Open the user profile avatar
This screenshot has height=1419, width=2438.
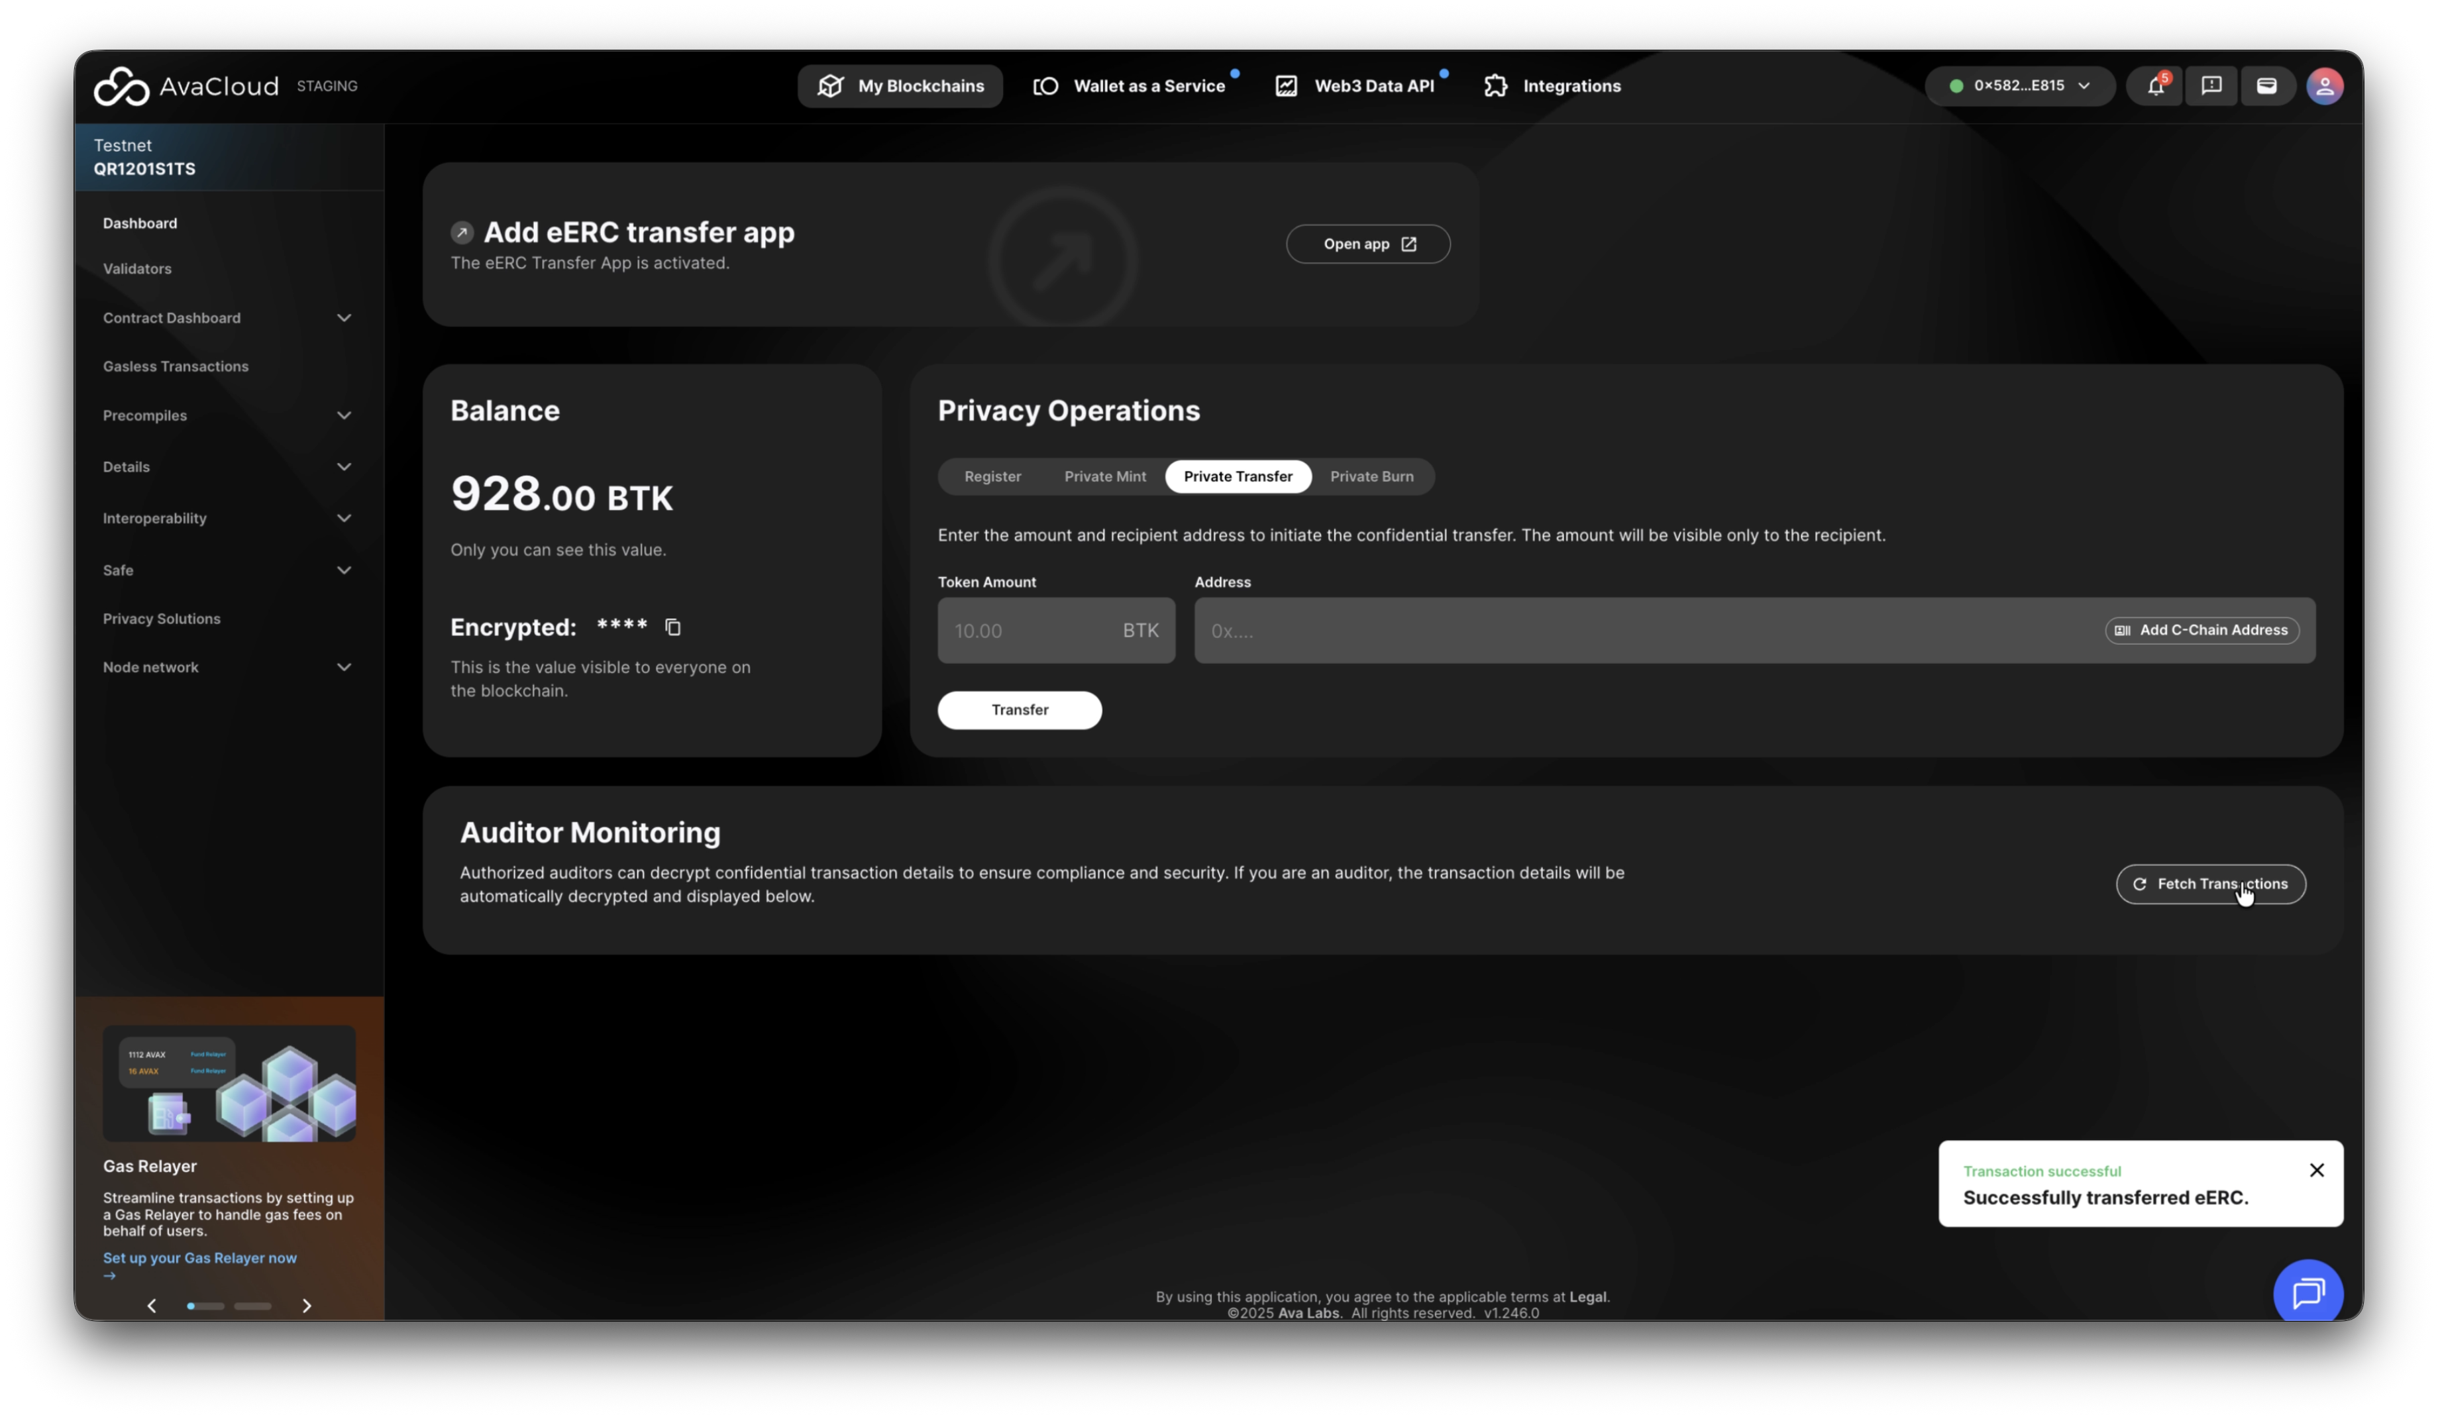pyautogui.click(x=2324, y=86)
